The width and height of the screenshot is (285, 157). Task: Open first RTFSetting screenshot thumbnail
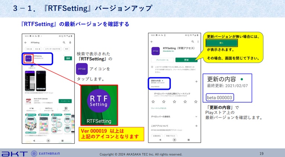point(30,81)
